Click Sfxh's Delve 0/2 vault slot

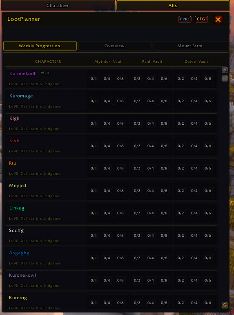click(181, 146)
